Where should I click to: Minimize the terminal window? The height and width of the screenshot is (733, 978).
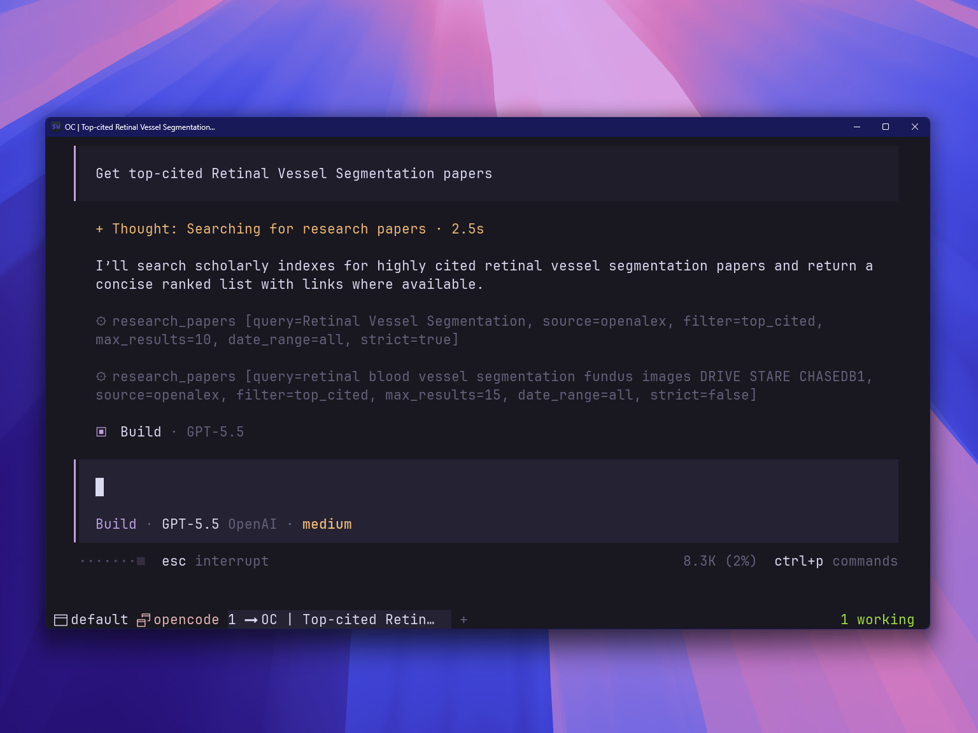tap(857, 127)
